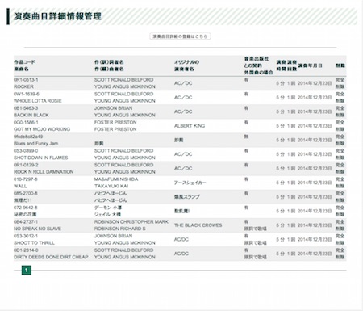Select work code 010-7297-8
This screenshot has width=363, height=311.
26,179
